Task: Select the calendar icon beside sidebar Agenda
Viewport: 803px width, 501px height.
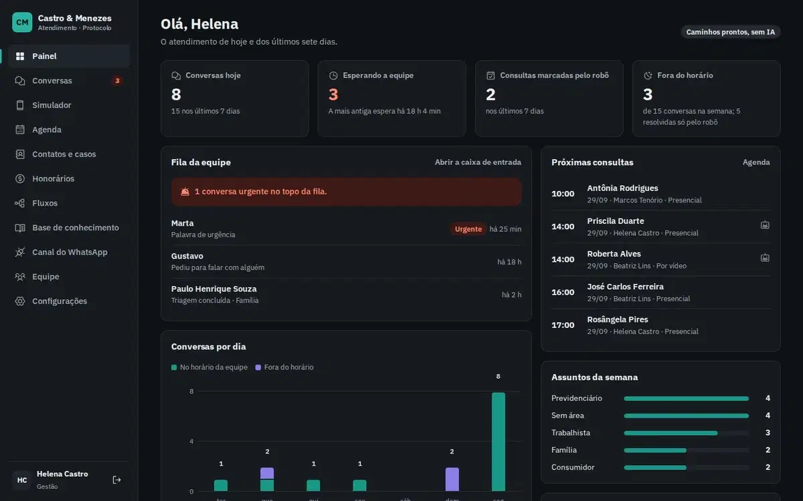Action: (20, 130)
